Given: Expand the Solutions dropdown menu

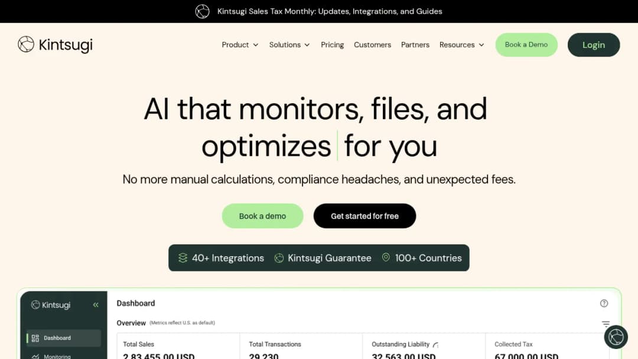Looking at the screenshot, I should (x=289, y=45).
